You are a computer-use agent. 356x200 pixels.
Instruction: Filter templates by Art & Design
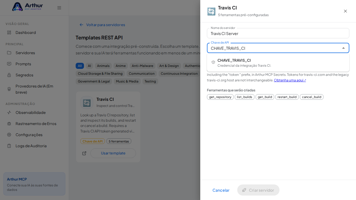(169, 66)
